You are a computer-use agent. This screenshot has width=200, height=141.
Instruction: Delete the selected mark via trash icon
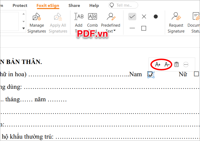pos(177,65)
